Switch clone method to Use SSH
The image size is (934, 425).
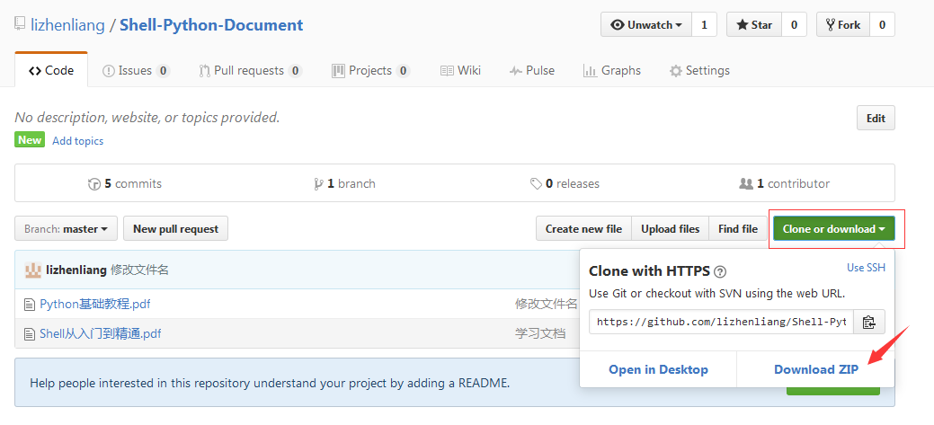coord(866,268)
